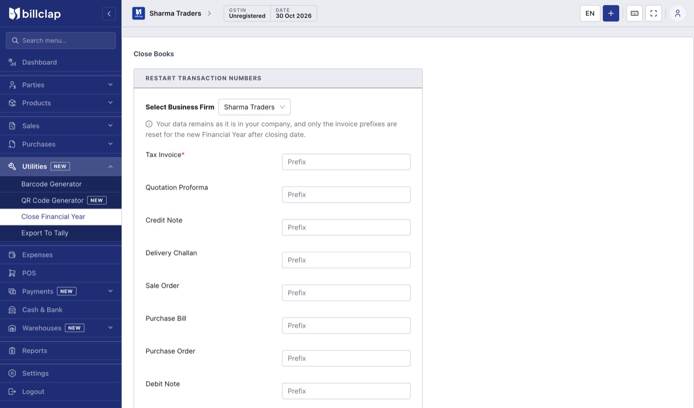Screen dimensions: 694x408
Task: Collapse the sidebar with arrow button
Action: pyautogui.click(x=109, y=13)
